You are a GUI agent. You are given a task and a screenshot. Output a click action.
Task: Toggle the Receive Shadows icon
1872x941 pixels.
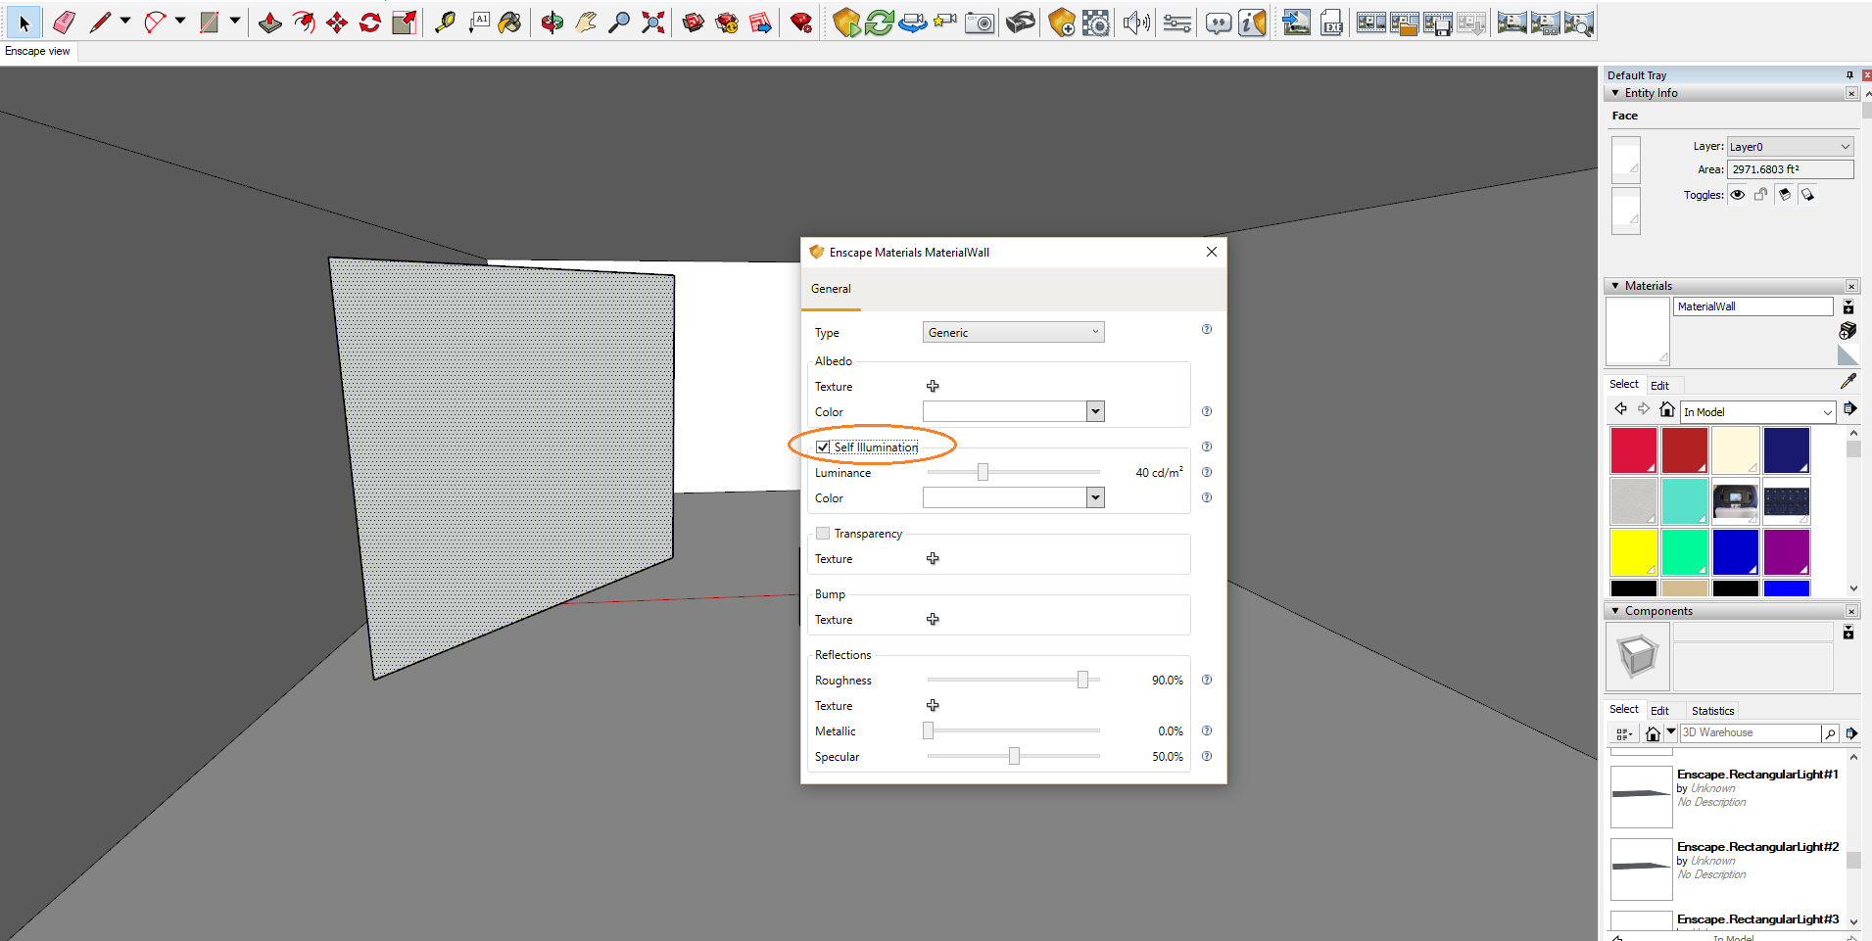(1784, 195)
